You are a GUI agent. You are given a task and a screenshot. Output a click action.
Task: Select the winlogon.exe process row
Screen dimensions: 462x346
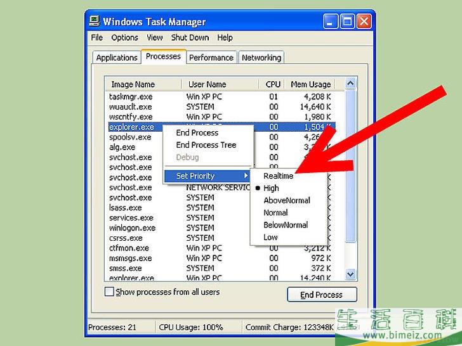[221, 227]
